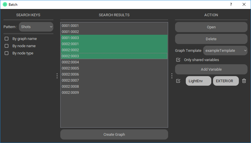Click the EXTERIOR value field
This screenshot has height=143, width=251.
[x=225, y=81]
